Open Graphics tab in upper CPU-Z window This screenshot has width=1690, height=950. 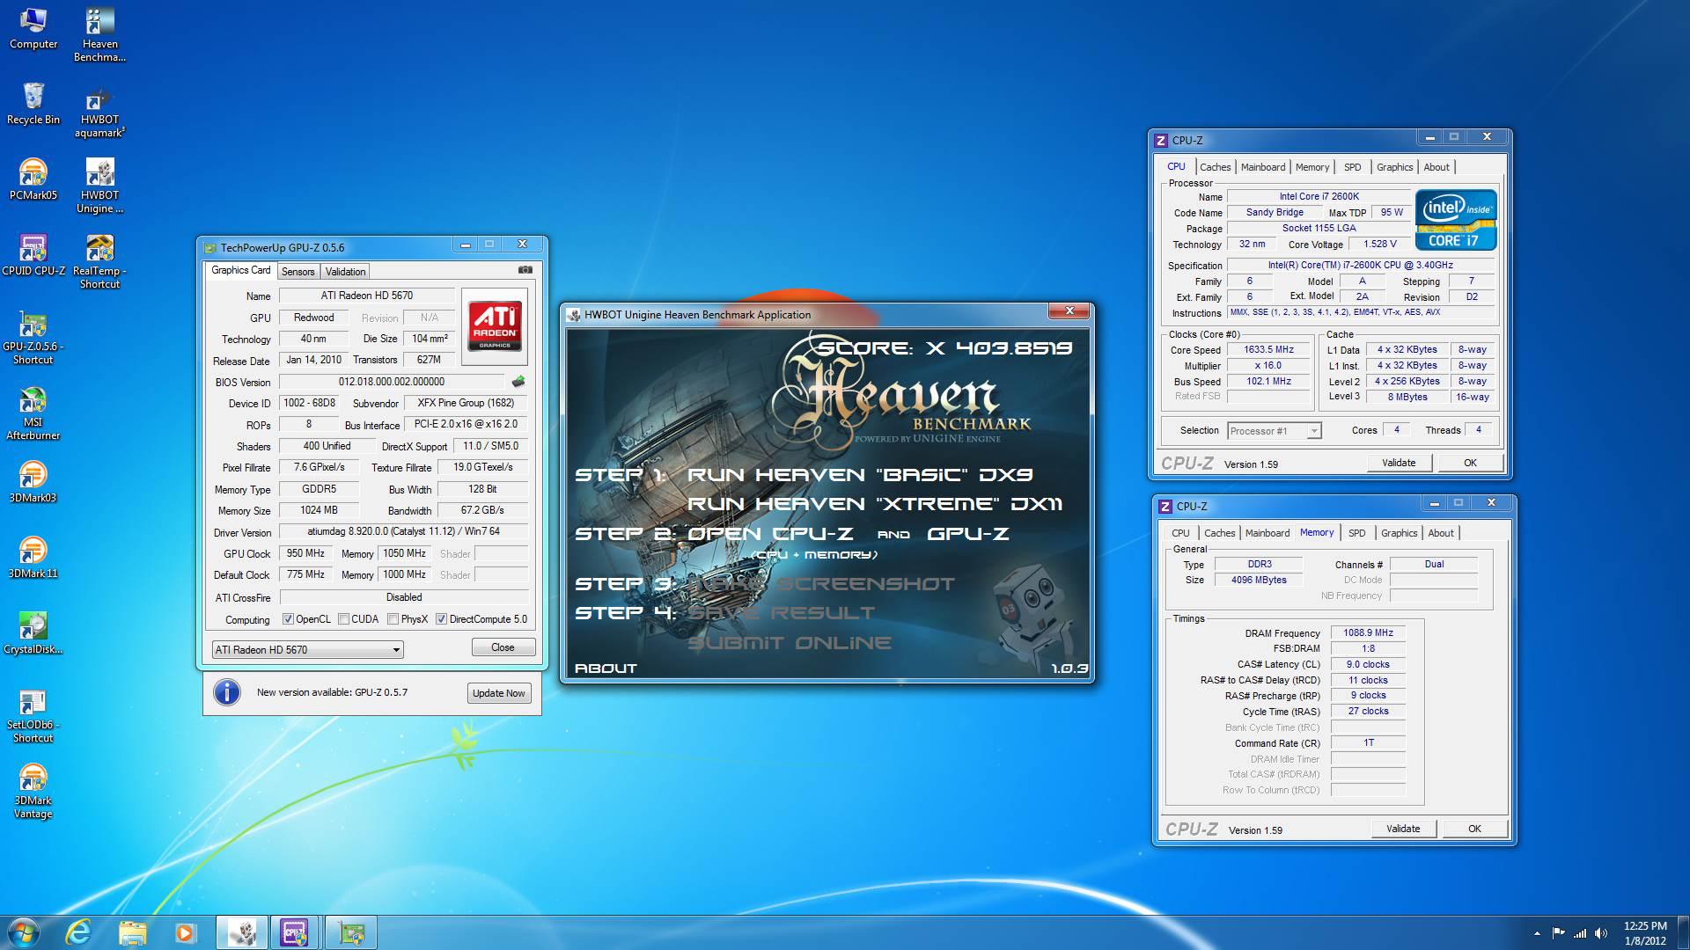pyautogui.click(x=1394, y=167)
